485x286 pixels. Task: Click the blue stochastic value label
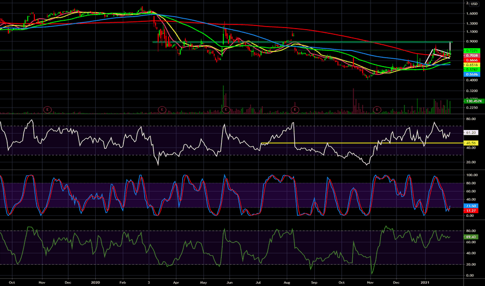click(x=471, y=205)
